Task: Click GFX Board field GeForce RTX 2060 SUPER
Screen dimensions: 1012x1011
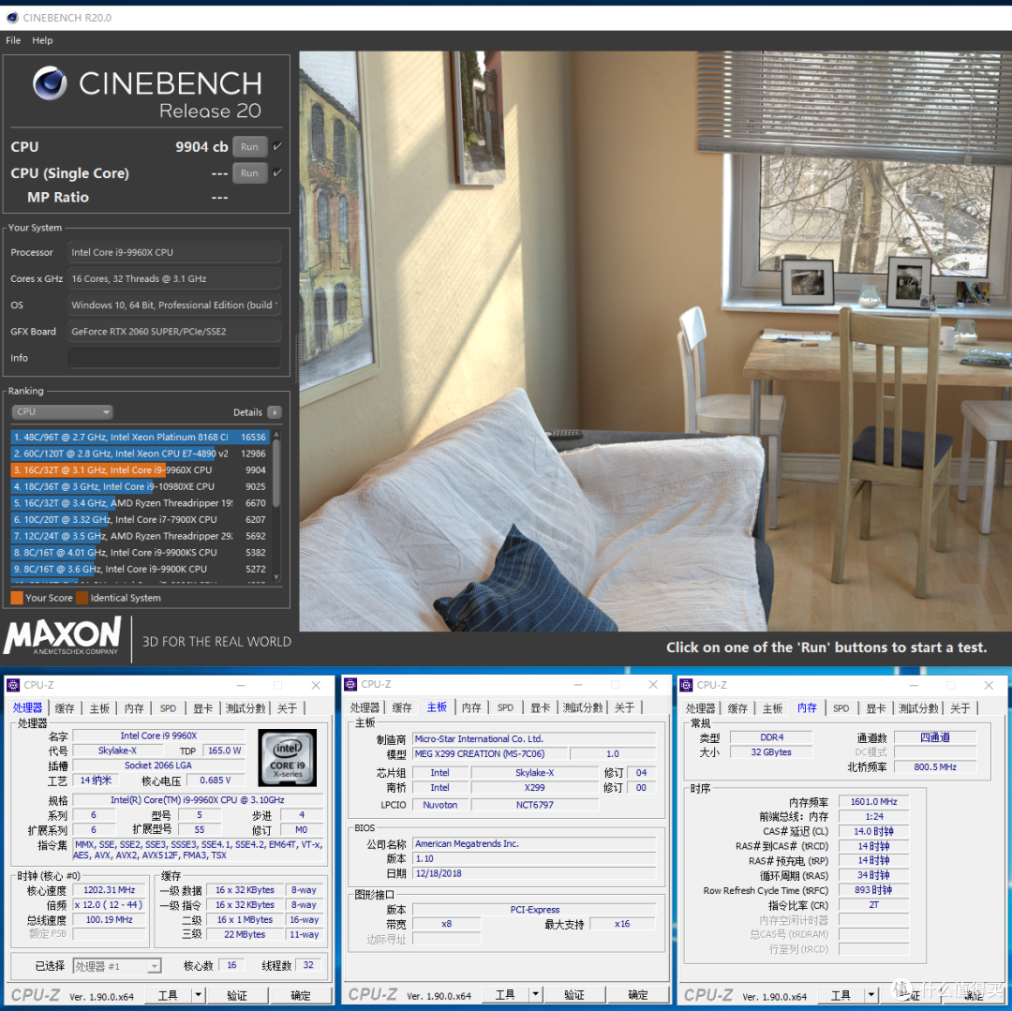Action: (174, 332)
